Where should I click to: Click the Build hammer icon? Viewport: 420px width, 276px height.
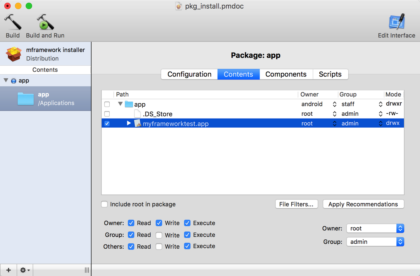point(13,22)
